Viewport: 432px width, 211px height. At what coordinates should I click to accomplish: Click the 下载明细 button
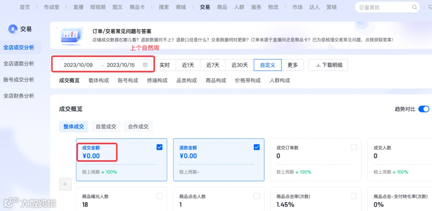(328, 65)
